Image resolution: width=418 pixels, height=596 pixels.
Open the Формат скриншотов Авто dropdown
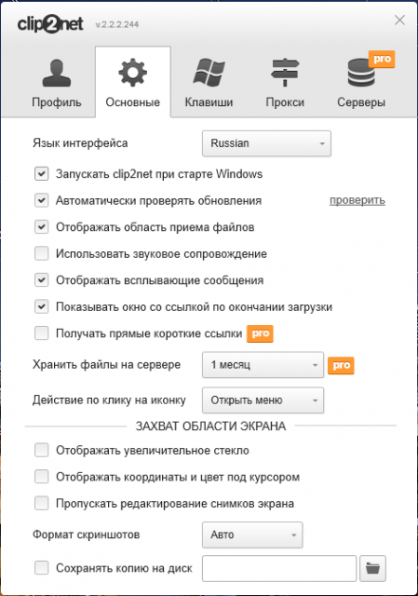tap(252, 535)
